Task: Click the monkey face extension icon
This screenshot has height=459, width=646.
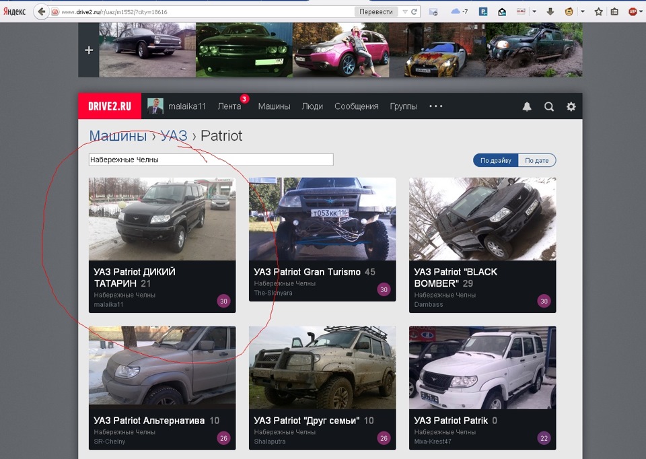Action: [x=569, y=11]
